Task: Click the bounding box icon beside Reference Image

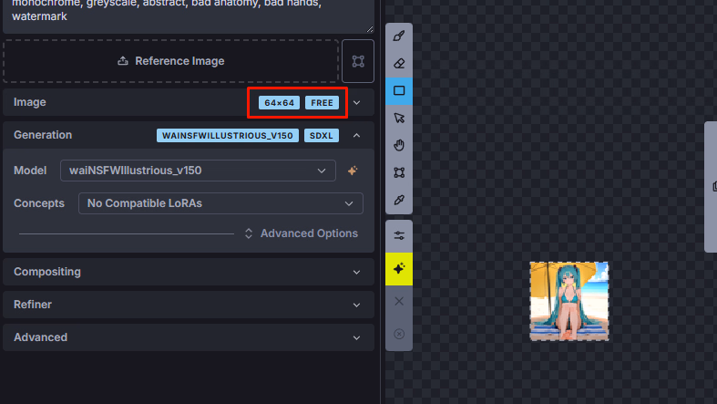Action: tap(358, 61)
